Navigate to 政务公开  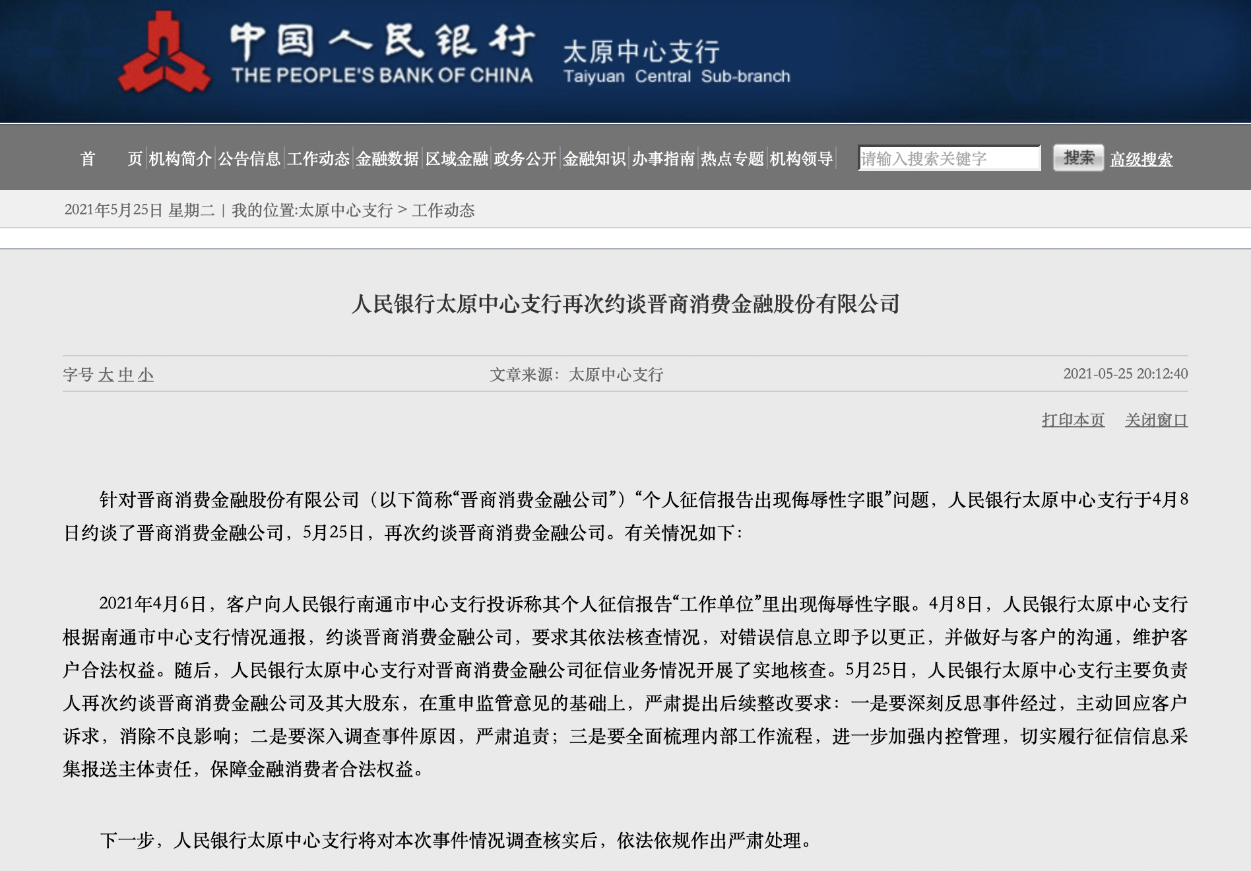[x=525, y=159]
